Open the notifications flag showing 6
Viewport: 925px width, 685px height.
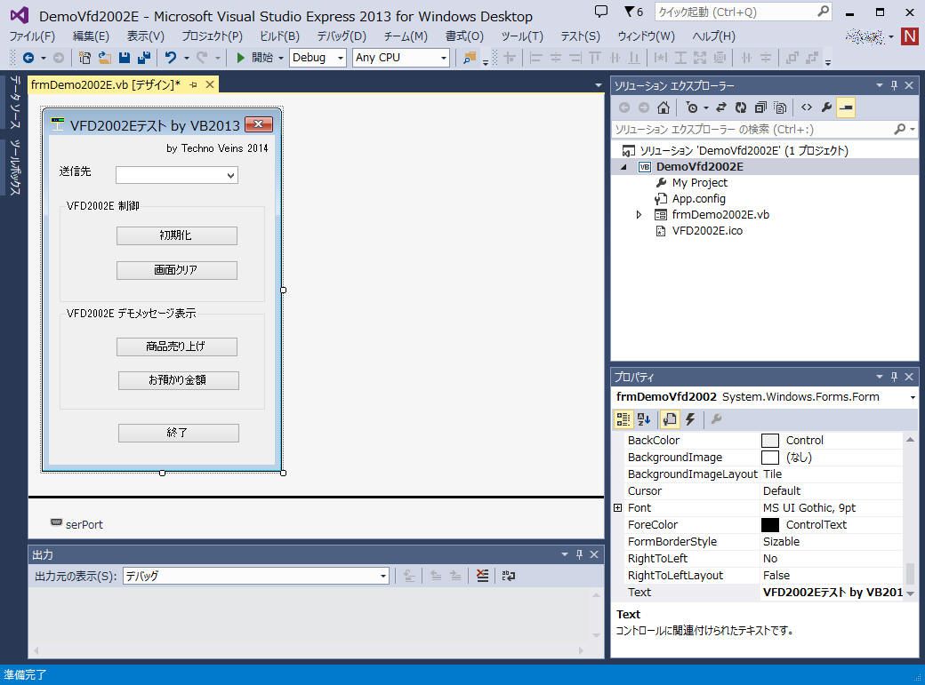633,12
